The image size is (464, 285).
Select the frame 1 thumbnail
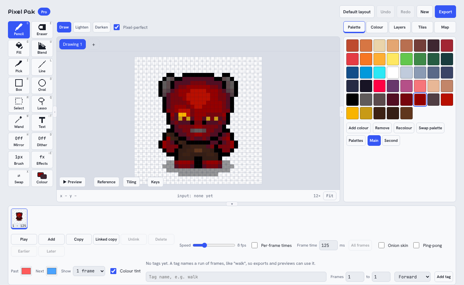pos(19,219)
